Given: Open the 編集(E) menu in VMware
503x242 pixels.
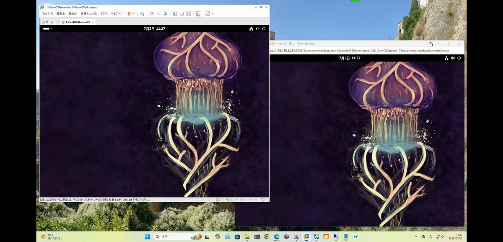Looking at the screenshot, I should 61,13.
